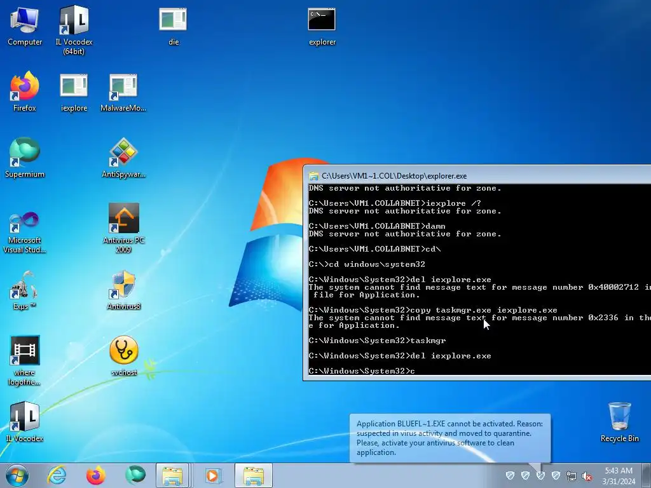Click the first shield tray icon
Image resolution: width=651 pixels, height=488 pixels.
511,475
